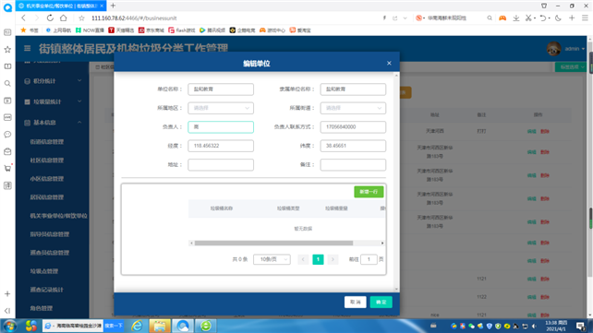Collapse the 基本信息 sidebar section
The height and width of the screenshot is (333, 593).
coord(53,123)
